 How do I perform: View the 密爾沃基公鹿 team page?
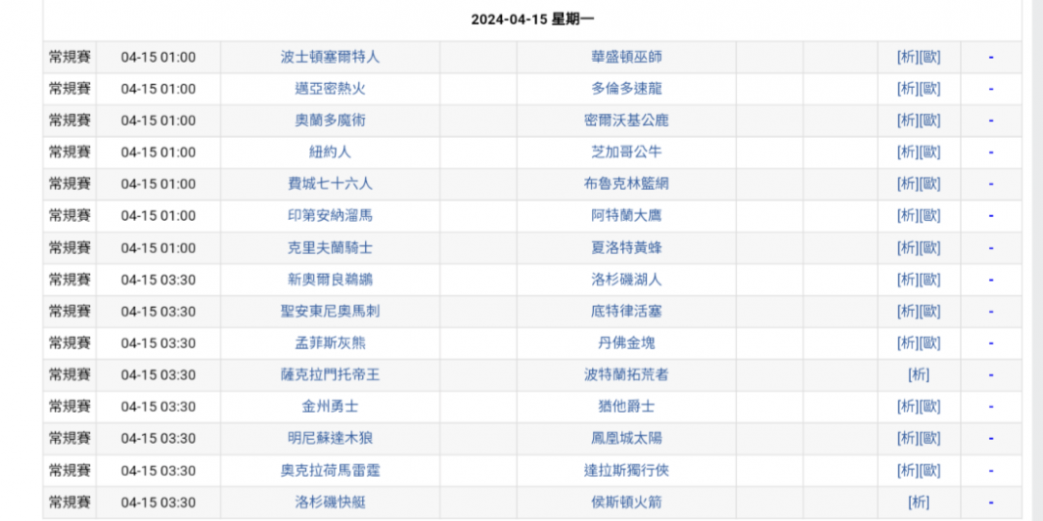coord(626,121)
